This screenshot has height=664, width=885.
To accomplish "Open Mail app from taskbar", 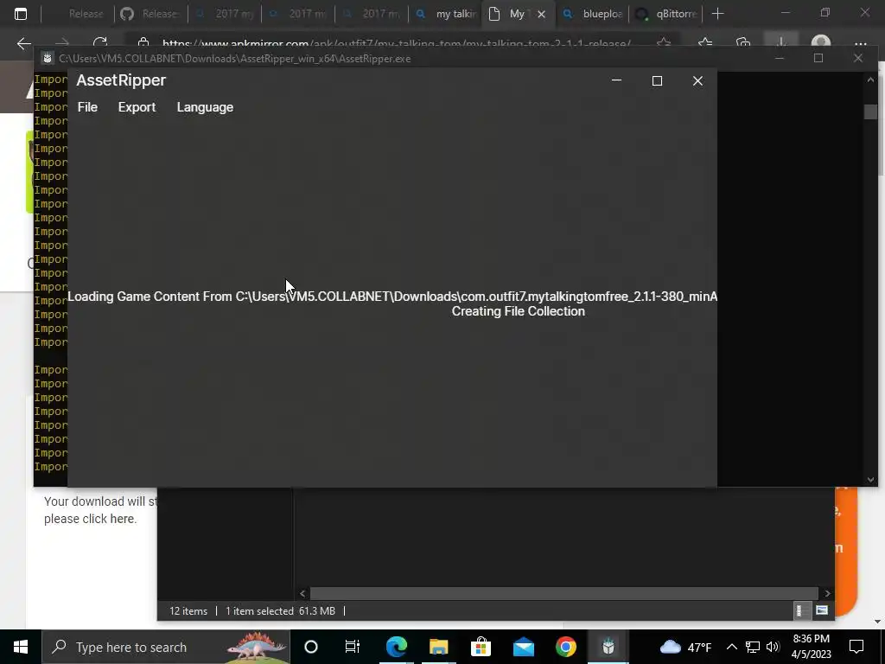I will [x=523, y=647].
